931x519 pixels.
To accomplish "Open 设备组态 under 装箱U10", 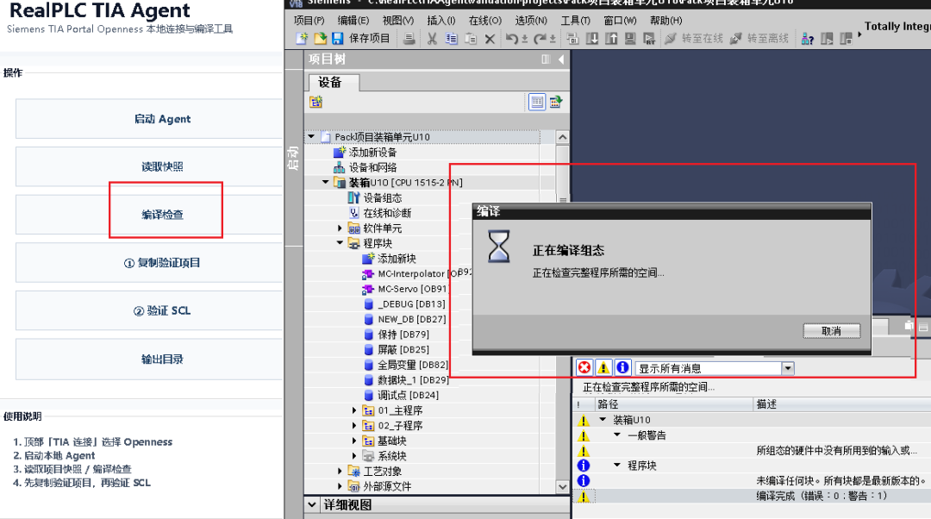I will coord(383,197).
